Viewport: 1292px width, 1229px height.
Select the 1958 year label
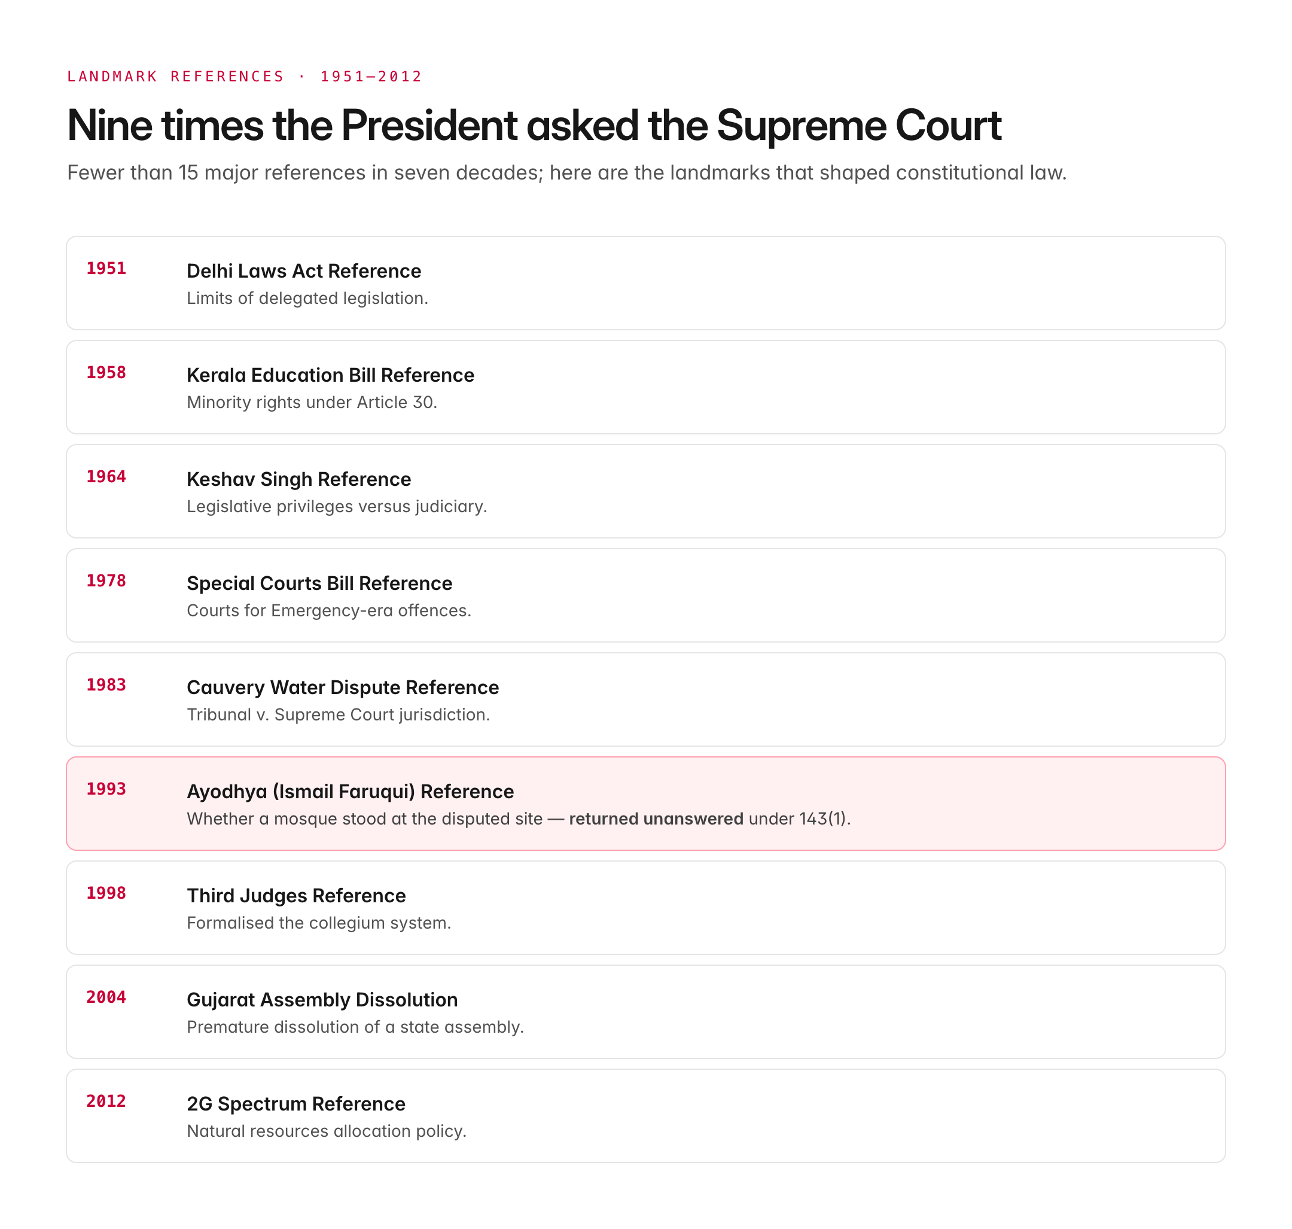point(106,373)
